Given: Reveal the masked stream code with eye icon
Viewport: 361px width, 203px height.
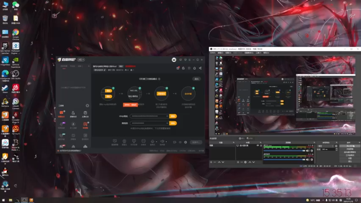Looking at the screenshot, I should coord(167,123).
